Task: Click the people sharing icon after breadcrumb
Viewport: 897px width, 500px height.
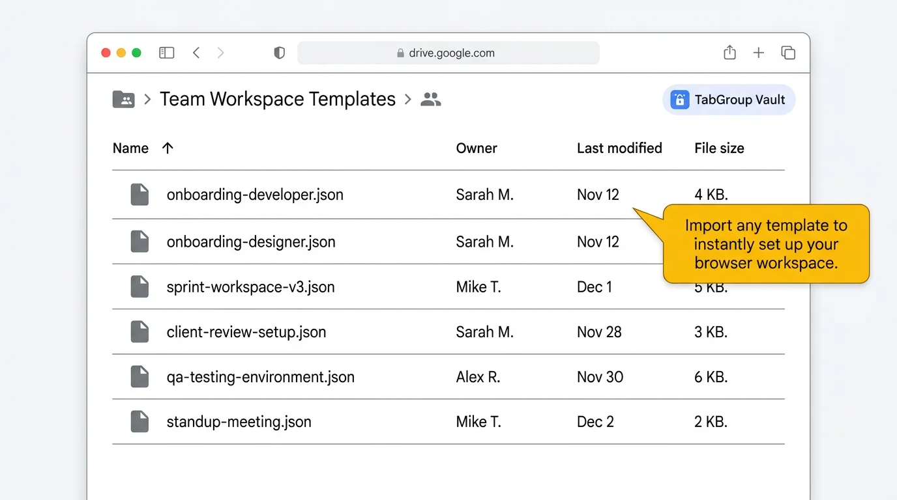Action: tap(430, 99)
